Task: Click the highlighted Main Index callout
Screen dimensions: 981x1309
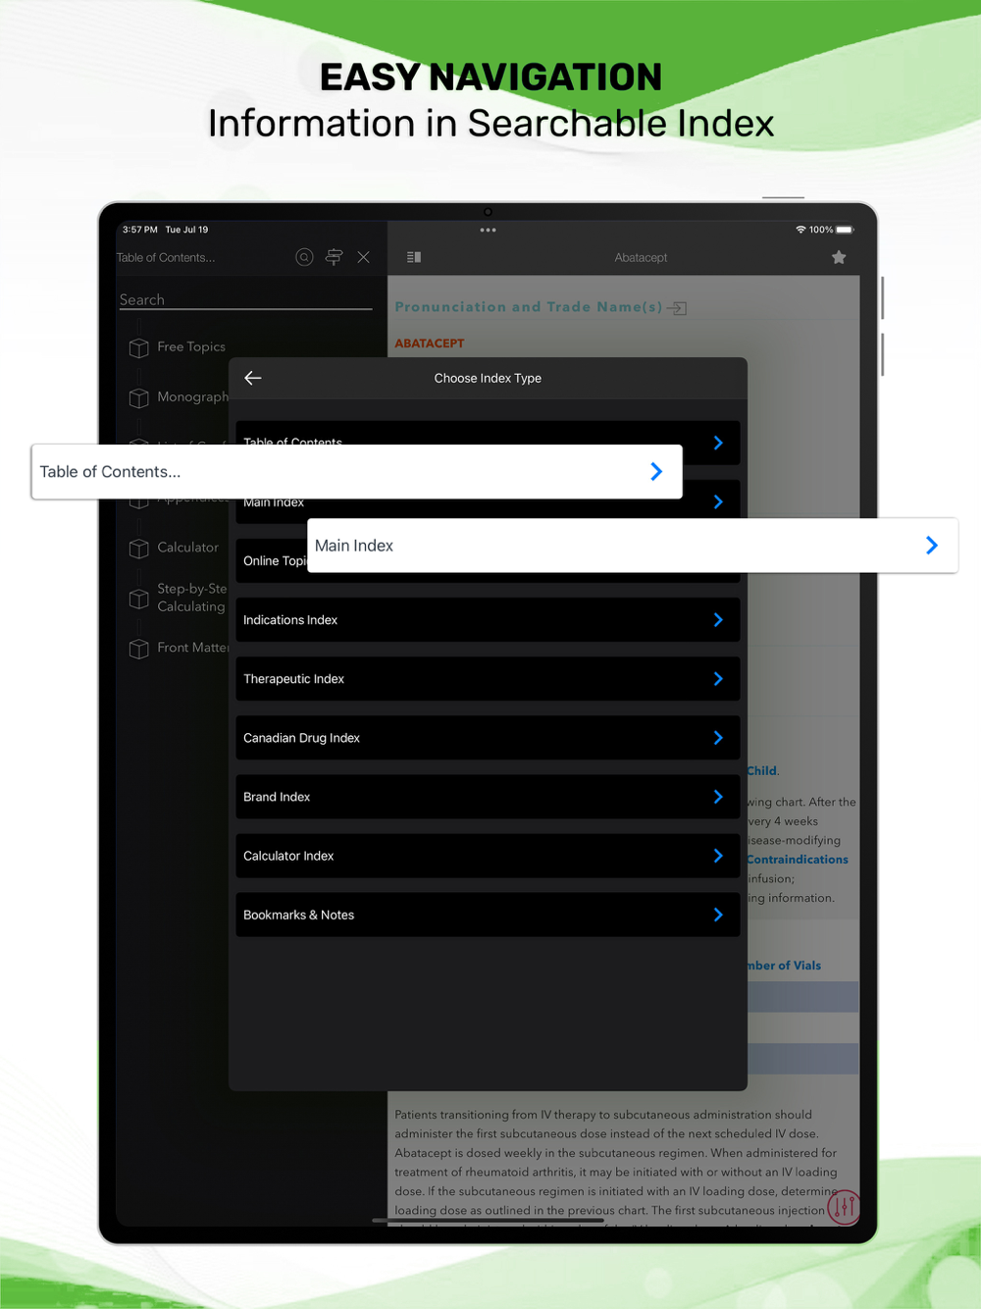Action: coord(633,546)
